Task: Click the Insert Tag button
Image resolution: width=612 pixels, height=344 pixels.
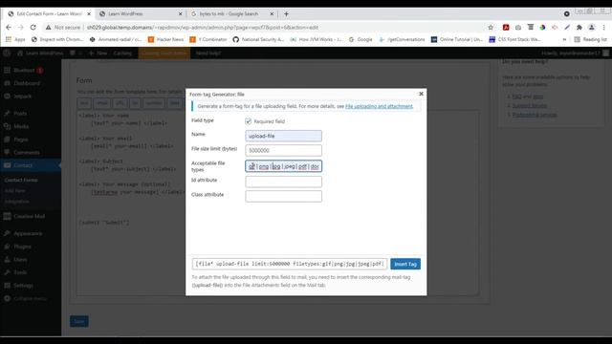Action: click(x=405, y=264)
